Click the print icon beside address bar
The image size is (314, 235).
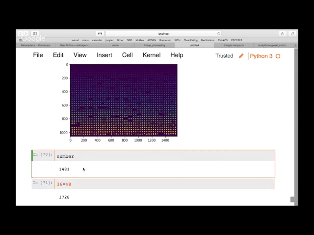click(x=100, y=34)
